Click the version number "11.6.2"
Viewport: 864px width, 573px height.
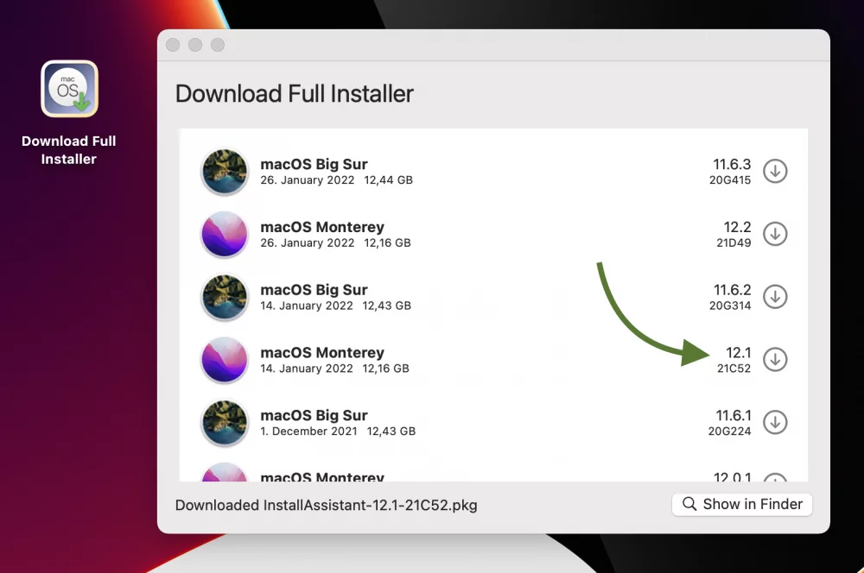coord(733,290)
